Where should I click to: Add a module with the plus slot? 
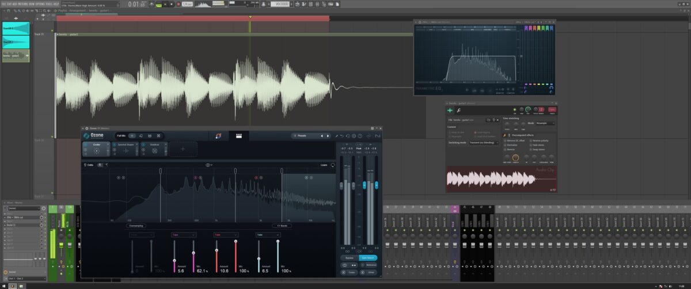point(183,149)
